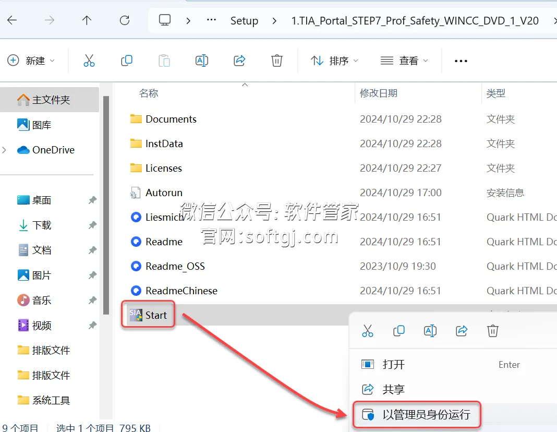Open the Setup breadcrumb folder

click(244, 20)
